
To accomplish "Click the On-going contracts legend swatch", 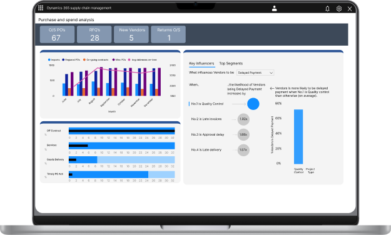I will tap(84, 60).
